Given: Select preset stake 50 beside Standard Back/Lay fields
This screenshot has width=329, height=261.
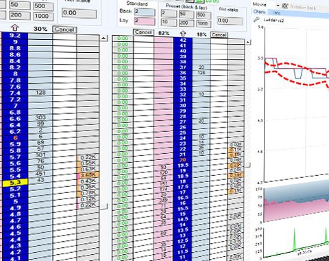Looking at the screenshot, I should (x=186, y=14).
